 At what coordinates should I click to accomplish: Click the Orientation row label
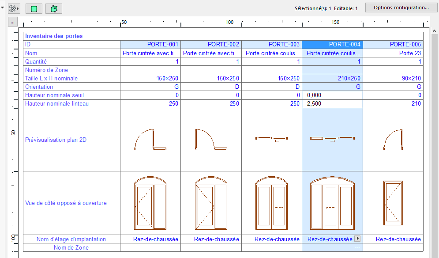click(x=39, y=87)
